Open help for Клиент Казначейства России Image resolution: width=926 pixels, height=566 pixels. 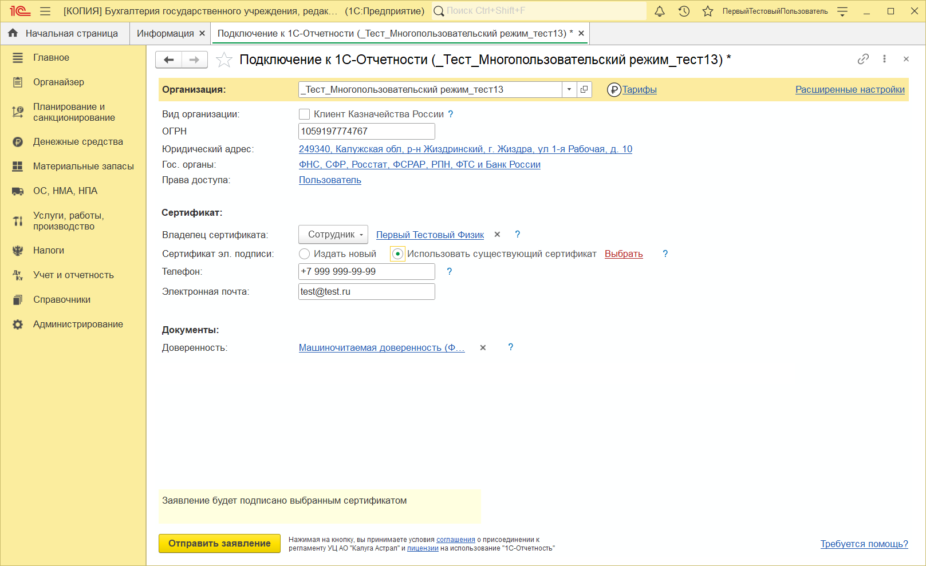pos(451,114)
